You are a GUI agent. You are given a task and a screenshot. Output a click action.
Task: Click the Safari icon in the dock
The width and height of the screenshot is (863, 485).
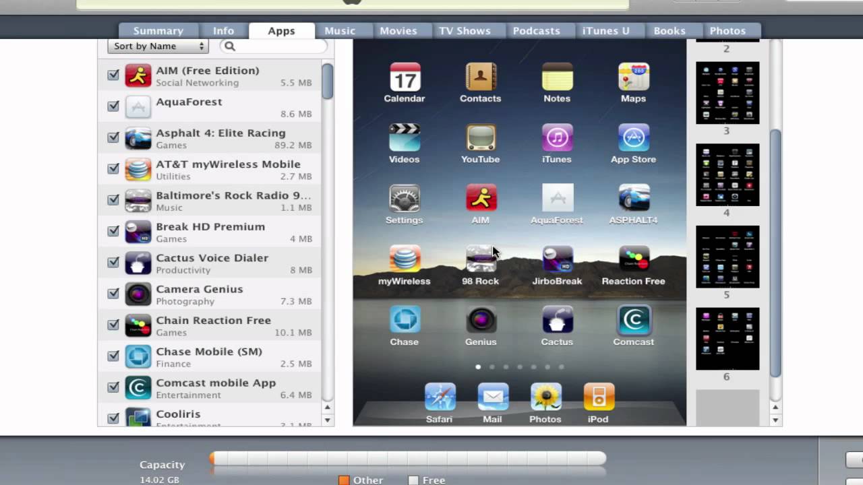tap(440, 397)
